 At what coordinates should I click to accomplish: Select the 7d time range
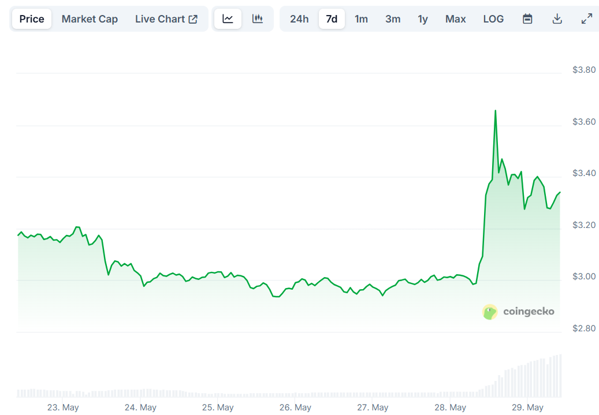(332, 19)
